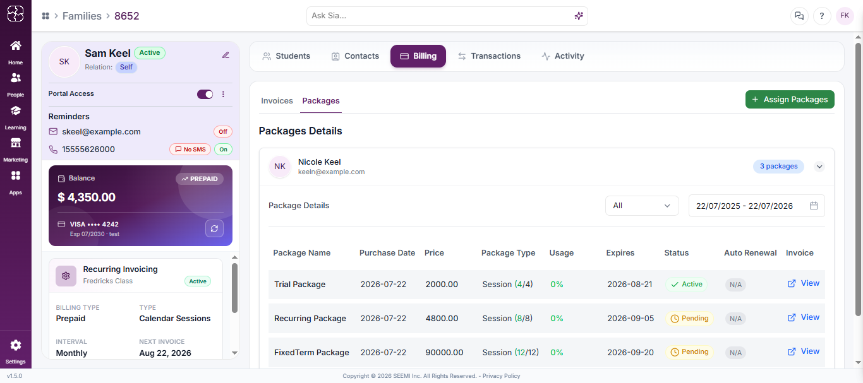863x383 pixels.
Task: Click price 90000.00 cell
Action: coord(444,353)
